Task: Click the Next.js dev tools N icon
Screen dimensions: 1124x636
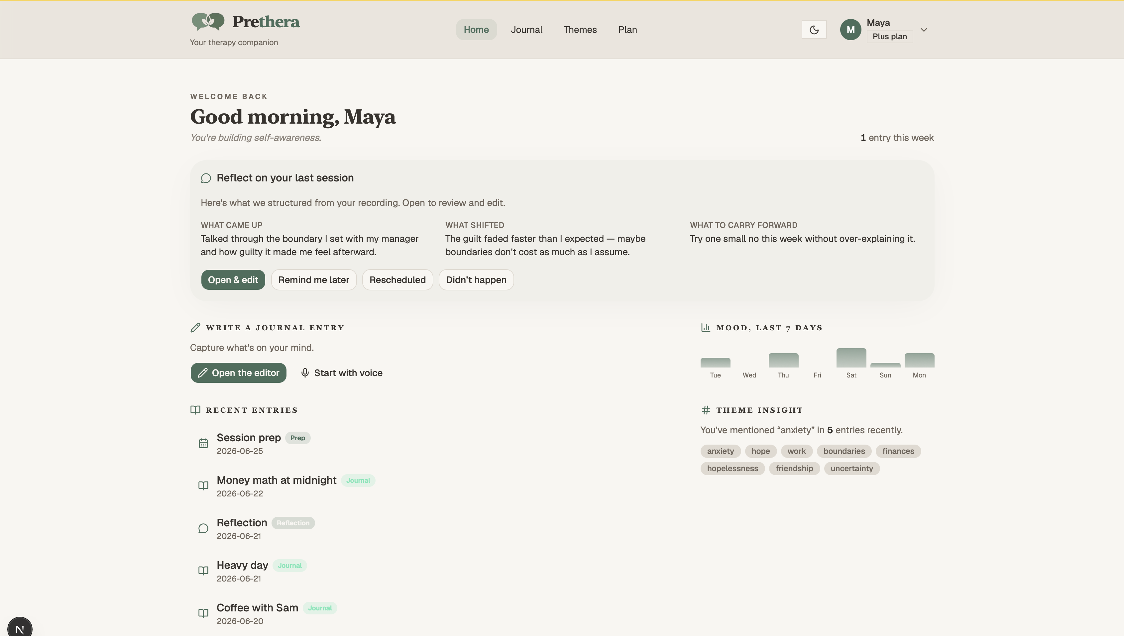Action: click(x=20, y=628)
